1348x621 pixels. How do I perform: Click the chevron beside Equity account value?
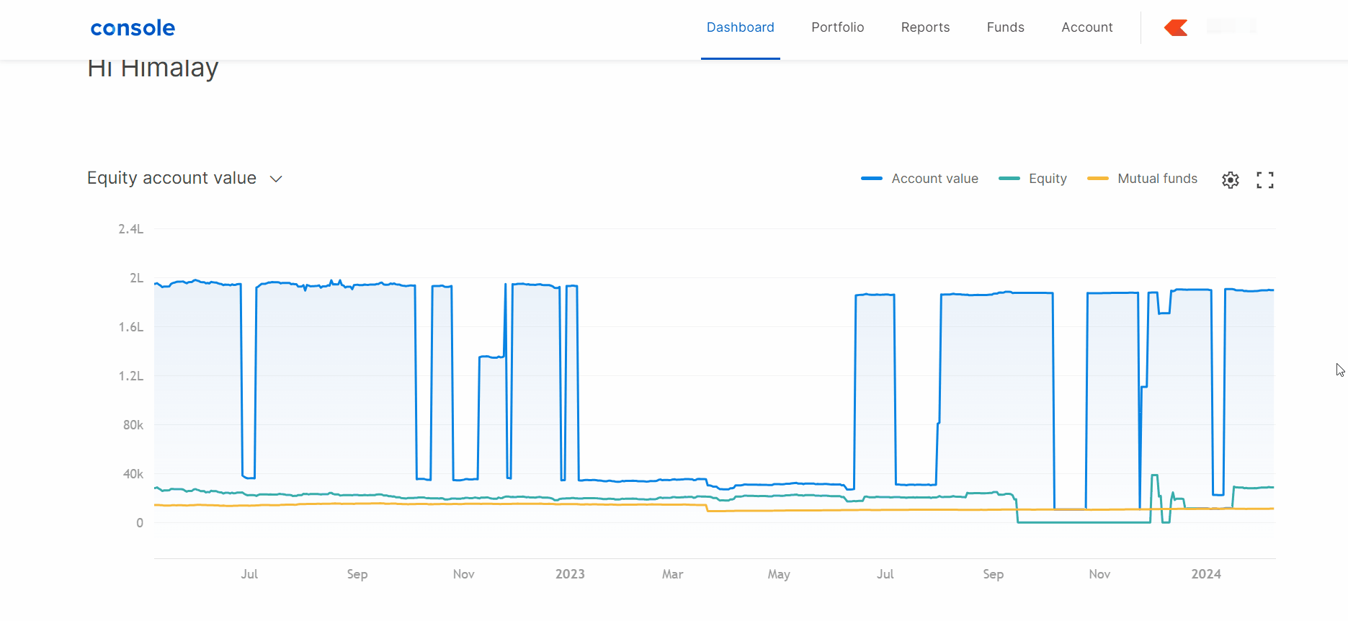pos(276,179)
